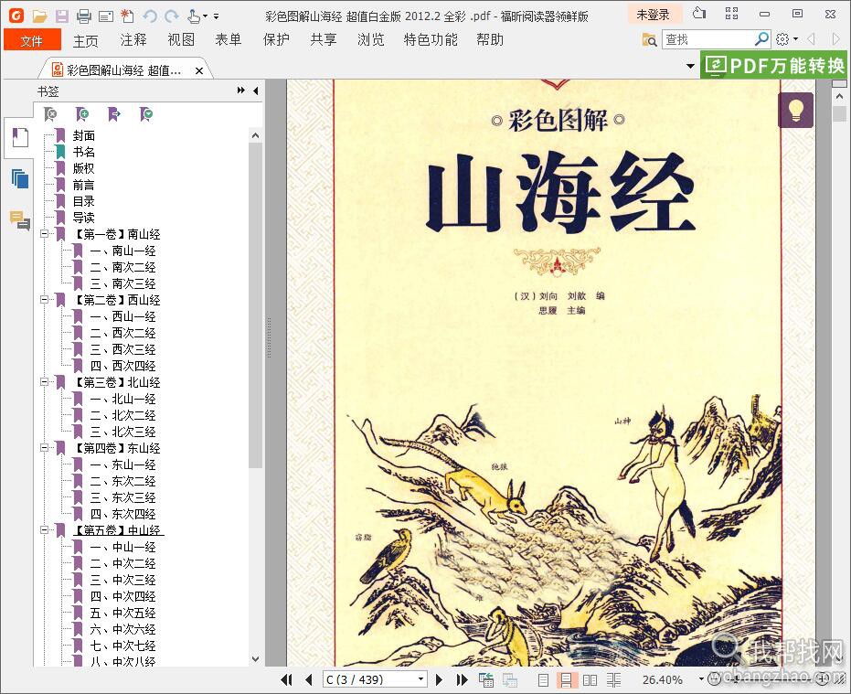Open the comments side panel icon
The image size is (851, 694).
(20, 220)
